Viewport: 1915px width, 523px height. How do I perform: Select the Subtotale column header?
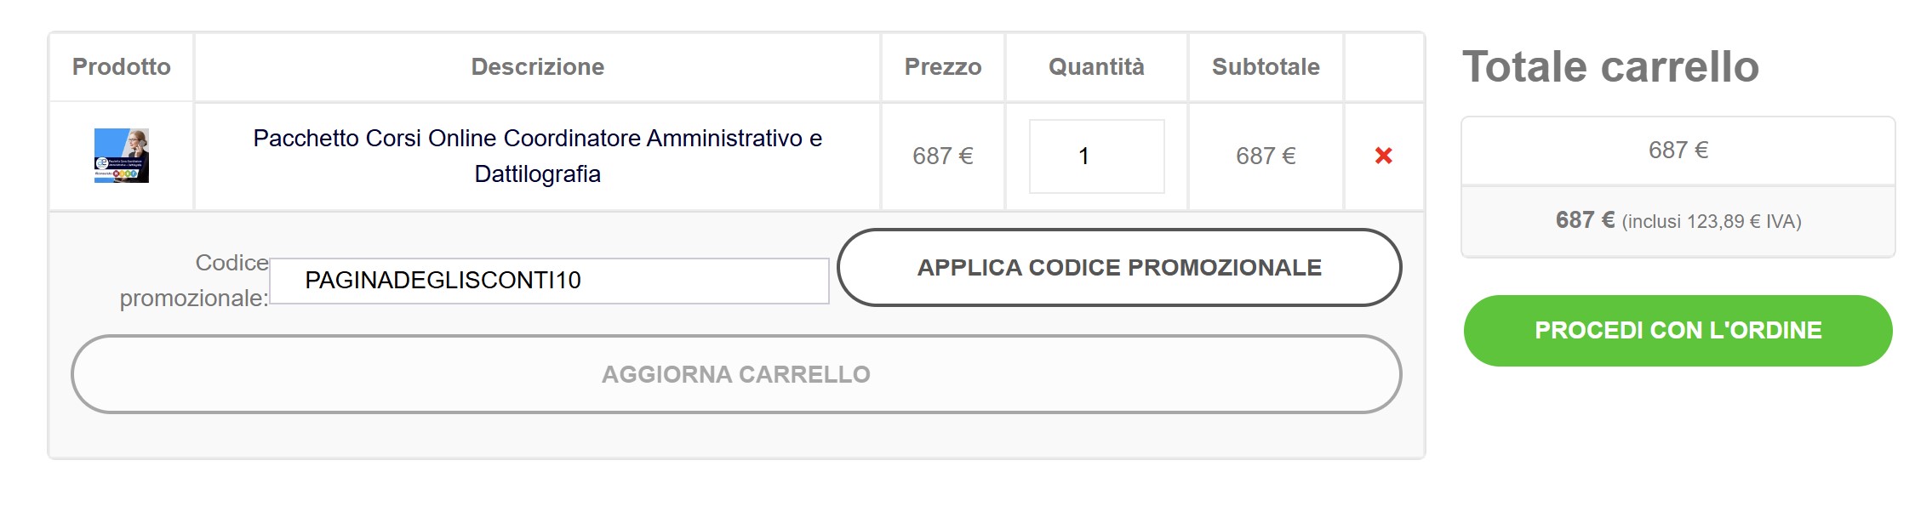[1266, 67]
